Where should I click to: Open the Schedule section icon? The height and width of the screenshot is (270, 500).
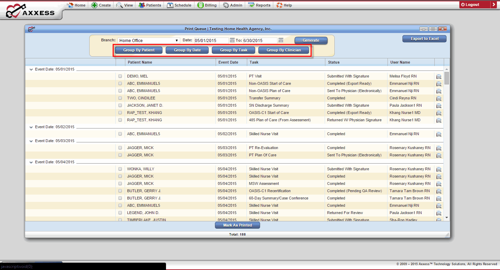click(170, 5)
